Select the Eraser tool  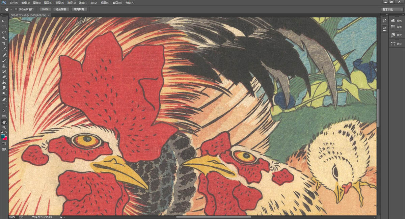(x=4, y=77)
